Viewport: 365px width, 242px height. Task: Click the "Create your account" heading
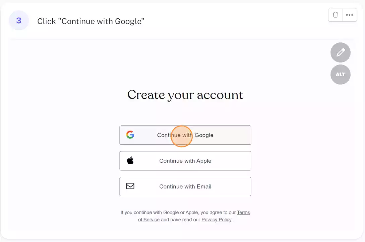185,95
